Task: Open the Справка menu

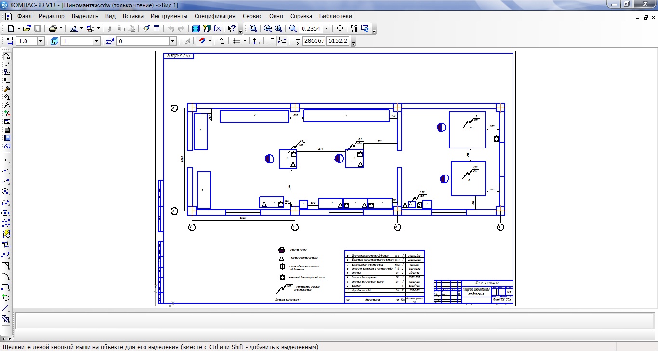Action: (301, 16)
